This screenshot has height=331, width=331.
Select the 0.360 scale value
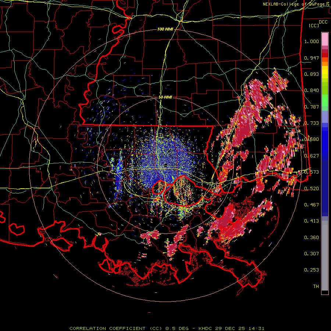coord(312,238)
